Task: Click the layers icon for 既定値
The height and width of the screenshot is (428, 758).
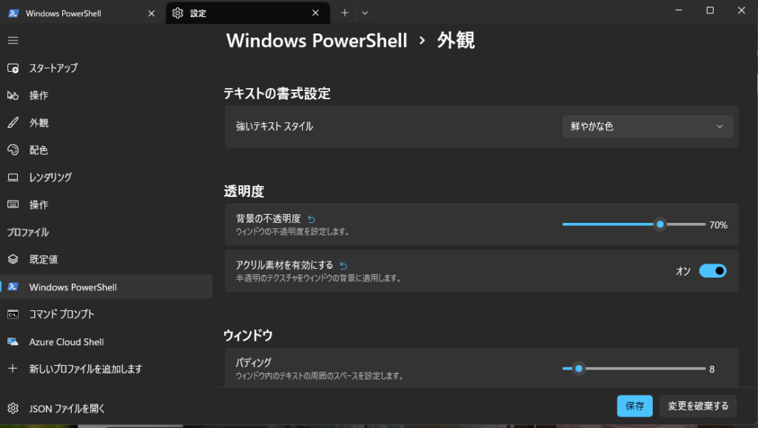Action: coord(13,260)
